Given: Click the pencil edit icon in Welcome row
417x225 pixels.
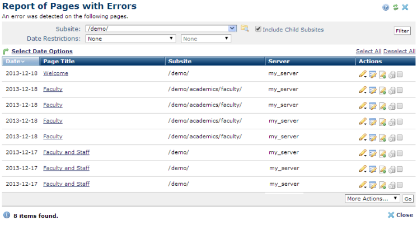Looking at the screenshot, I should click(x=363, y=74).
